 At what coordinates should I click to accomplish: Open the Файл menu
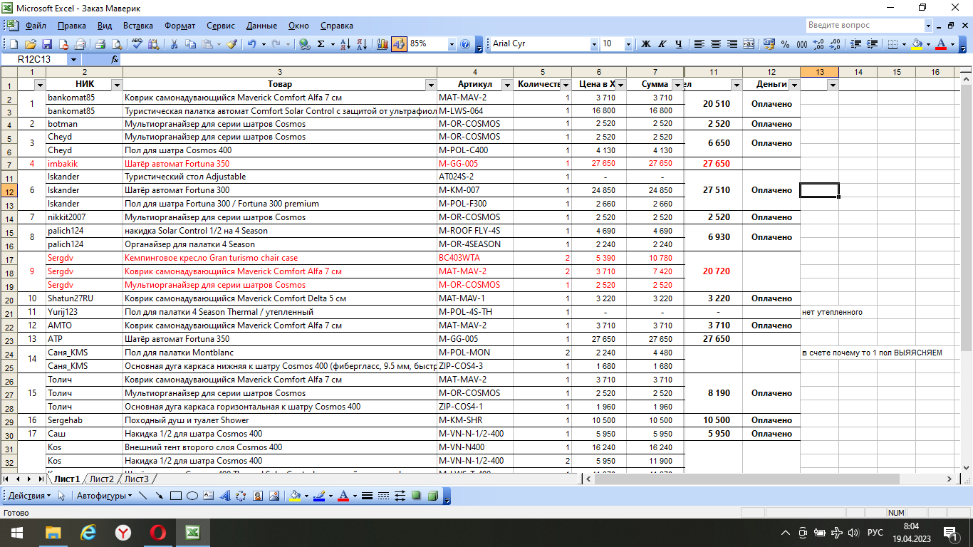(36, 26)
